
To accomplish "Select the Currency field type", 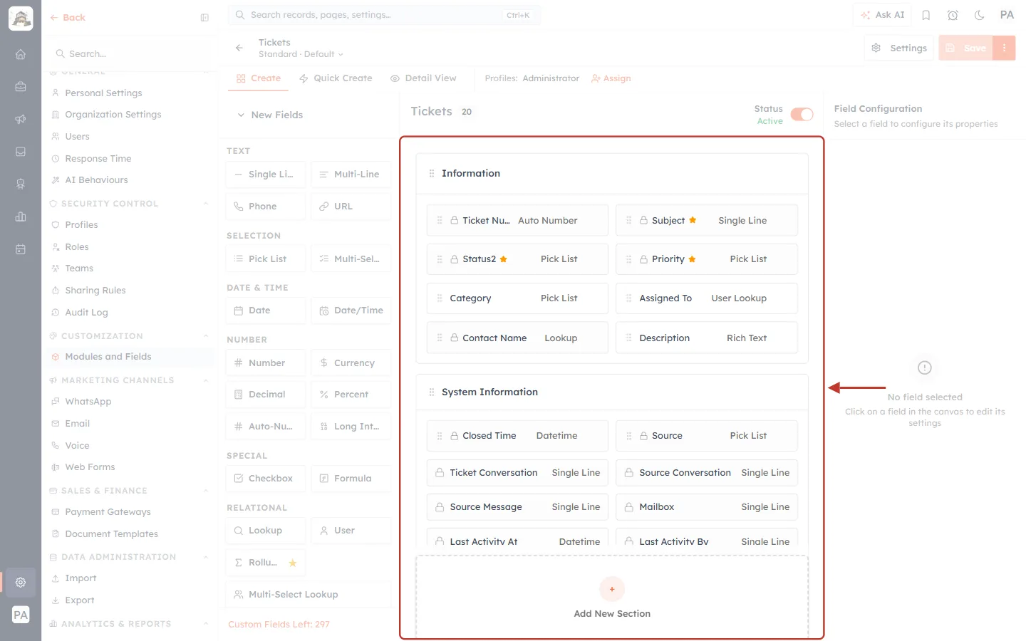I will click(x=351, y=363).
